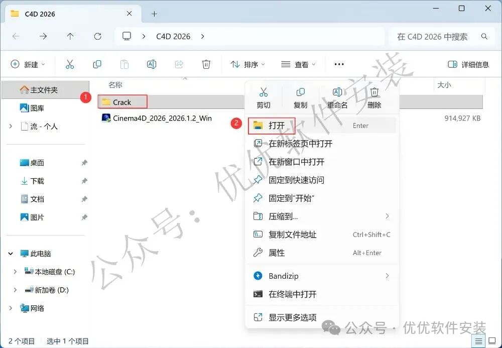This screenshot has height=348, width=502.
Task: Click chevron after C4D 2026 breadcrumb
Action: tap(203, 36)
